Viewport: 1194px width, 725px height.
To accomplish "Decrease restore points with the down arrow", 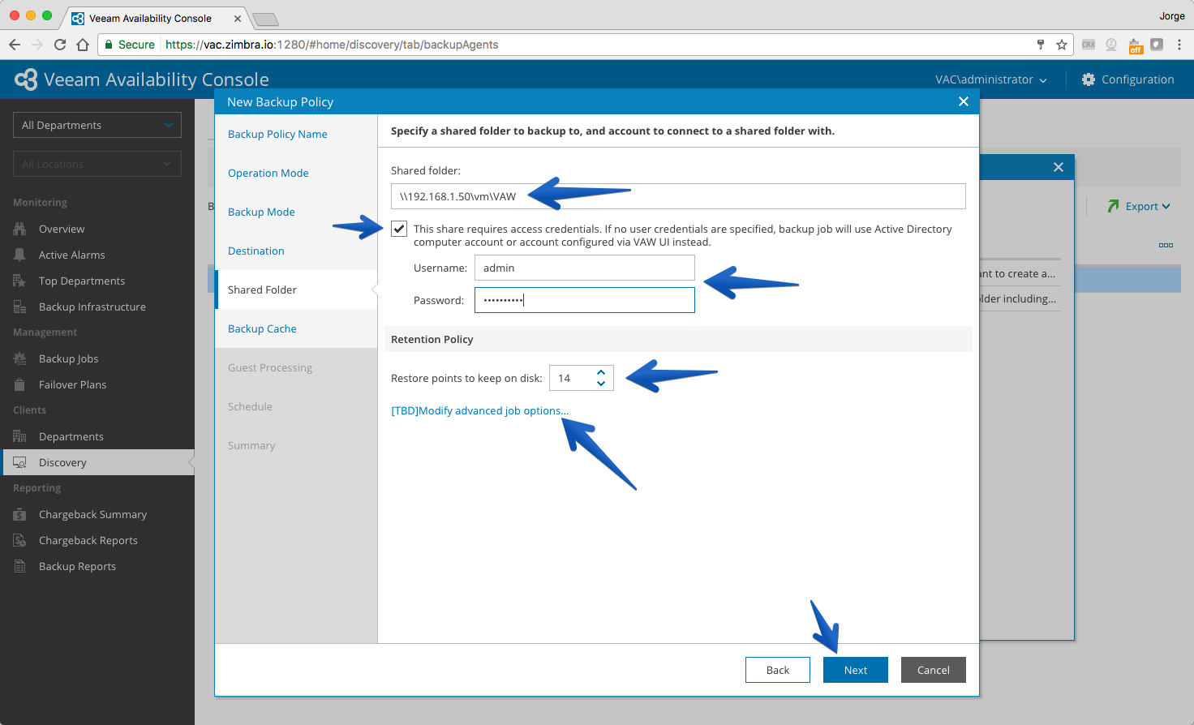I will click(601, 383).
